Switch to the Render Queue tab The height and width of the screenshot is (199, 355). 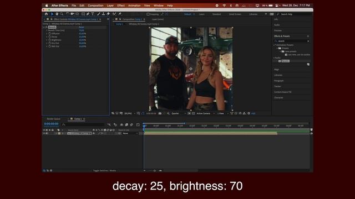pos(54,119)
